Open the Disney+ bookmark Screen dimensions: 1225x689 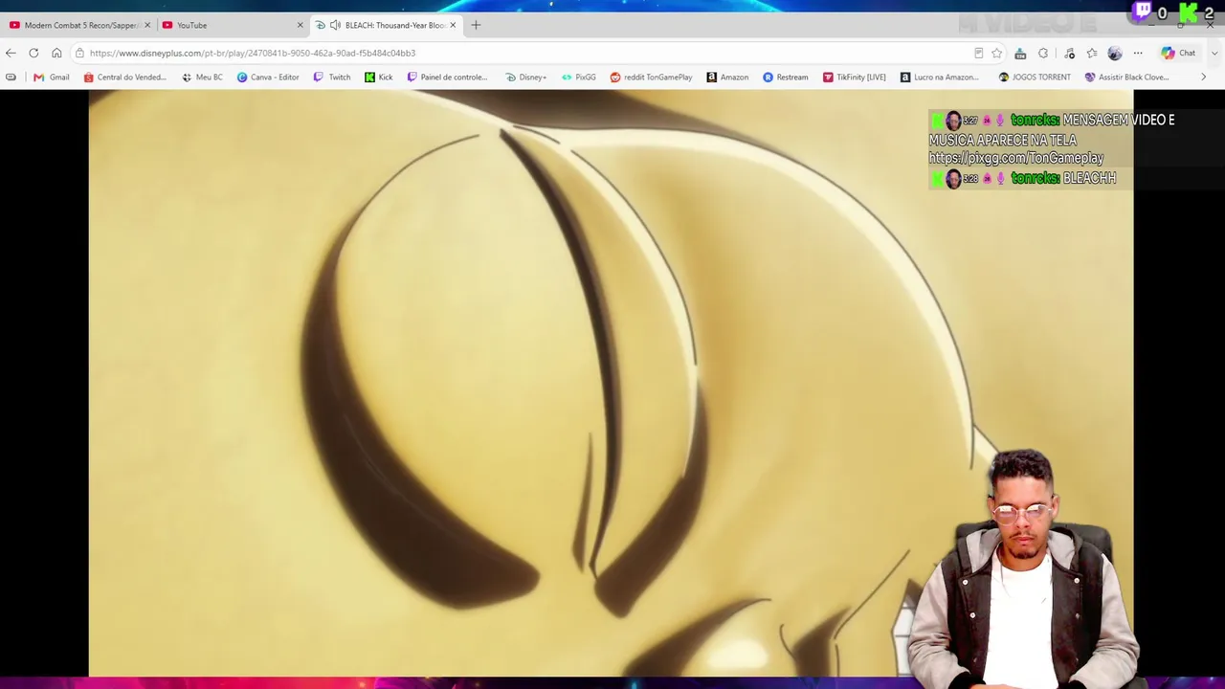526,77
